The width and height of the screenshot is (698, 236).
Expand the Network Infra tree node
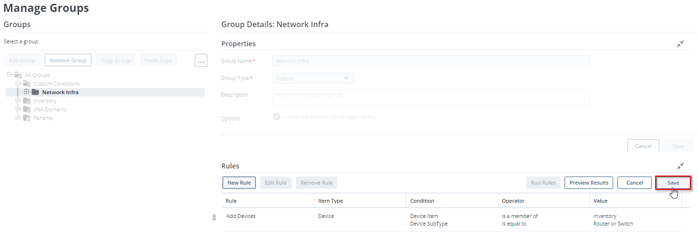(x=27, y=92)
